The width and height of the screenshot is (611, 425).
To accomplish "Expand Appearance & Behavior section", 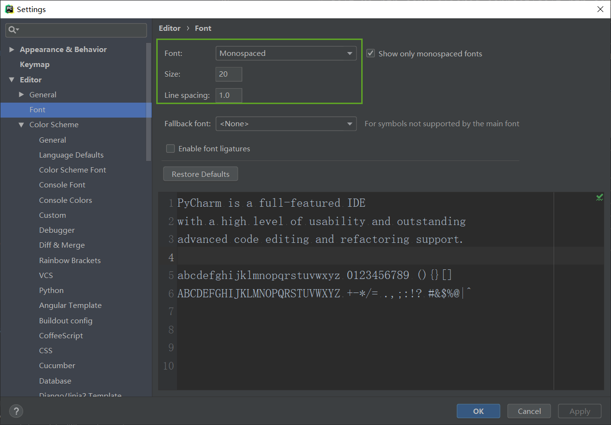I will (x=12, y=50).
